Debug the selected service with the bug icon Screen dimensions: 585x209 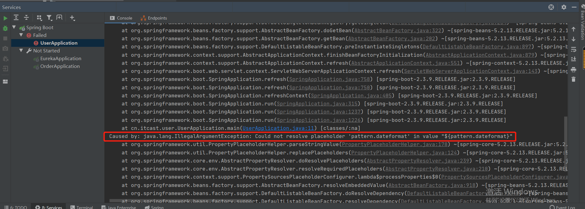(x=5, y=28)
